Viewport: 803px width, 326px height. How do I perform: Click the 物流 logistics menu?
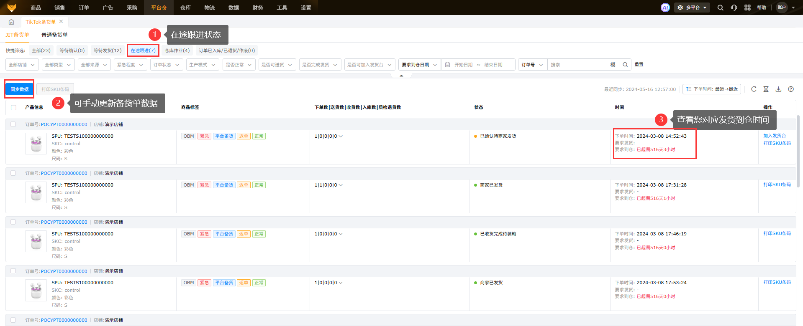coord(210,8)
